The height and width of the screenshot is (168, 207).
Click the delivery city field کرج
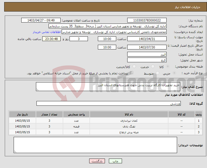pyautogui.click(x=147, y=60)
